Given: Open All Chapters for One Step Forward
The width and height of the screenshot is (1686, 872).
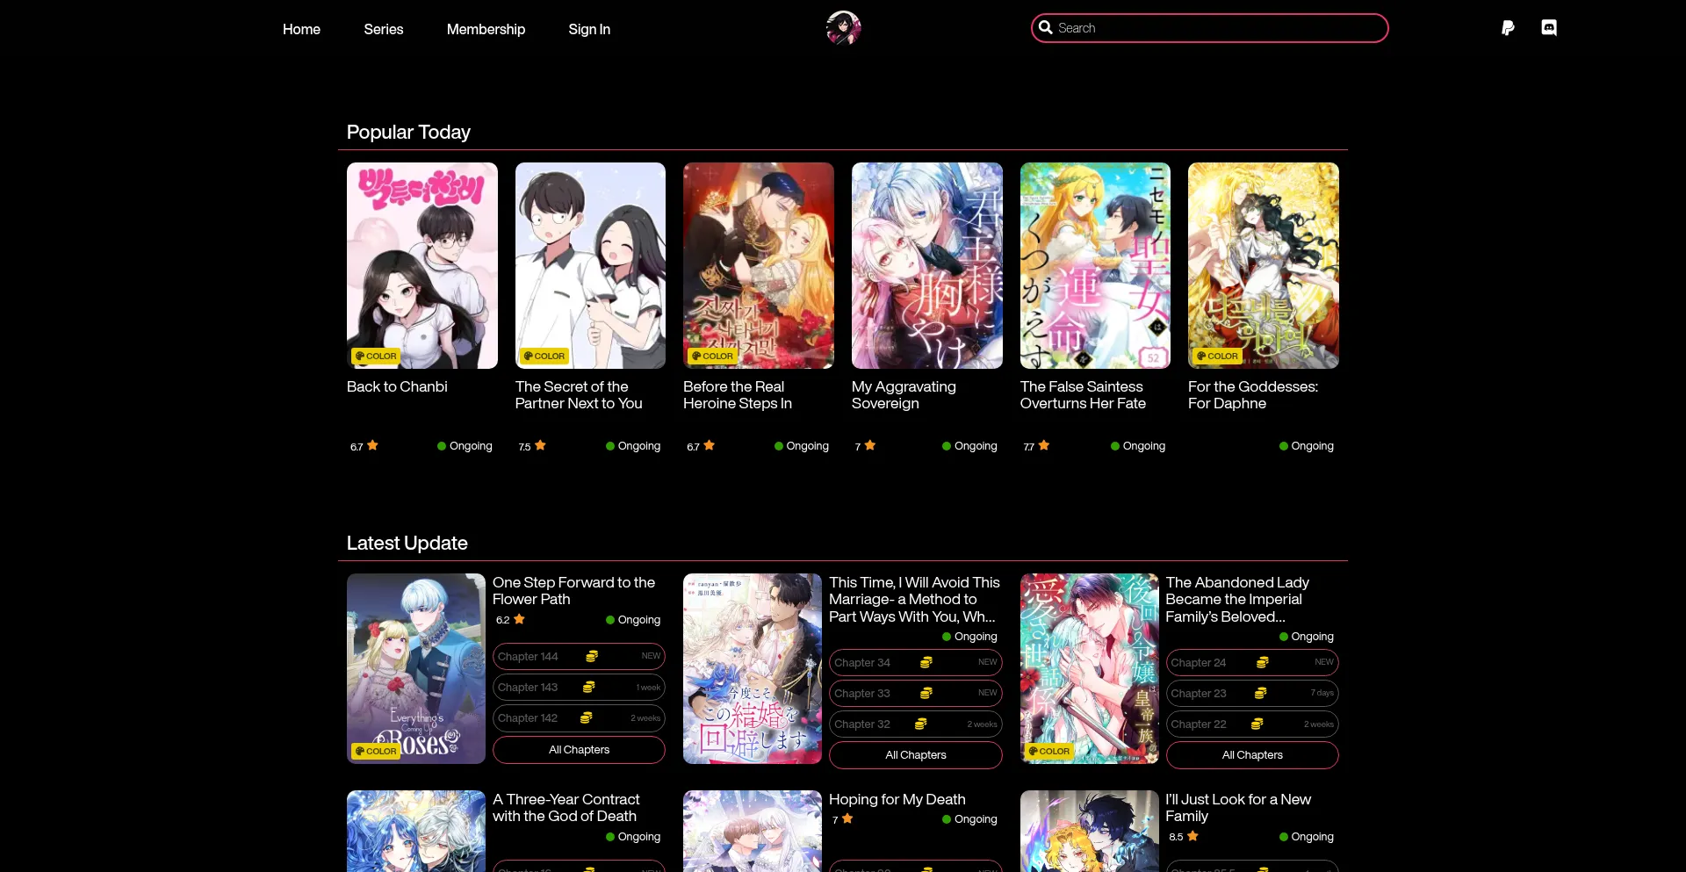Looking at the screenshot, I should pos(579,750).
